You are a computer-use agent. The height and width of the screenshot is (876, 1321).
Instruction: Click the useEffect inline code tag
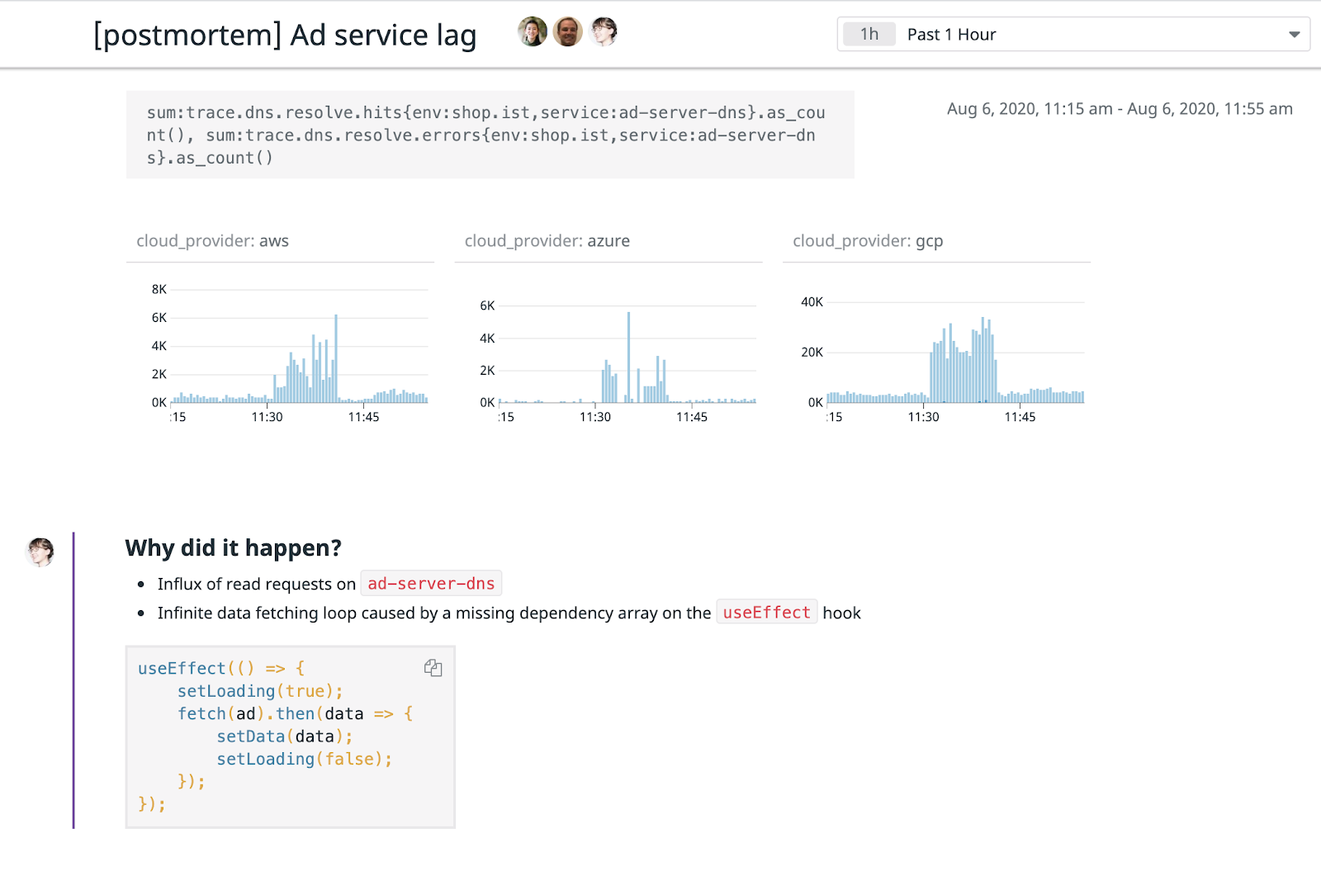tap(766, 613)
